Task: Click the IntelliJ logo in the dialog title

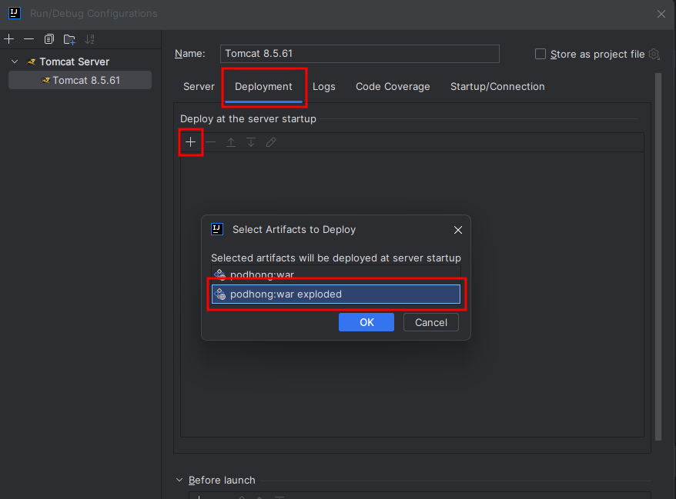Action: click(217, 229)
